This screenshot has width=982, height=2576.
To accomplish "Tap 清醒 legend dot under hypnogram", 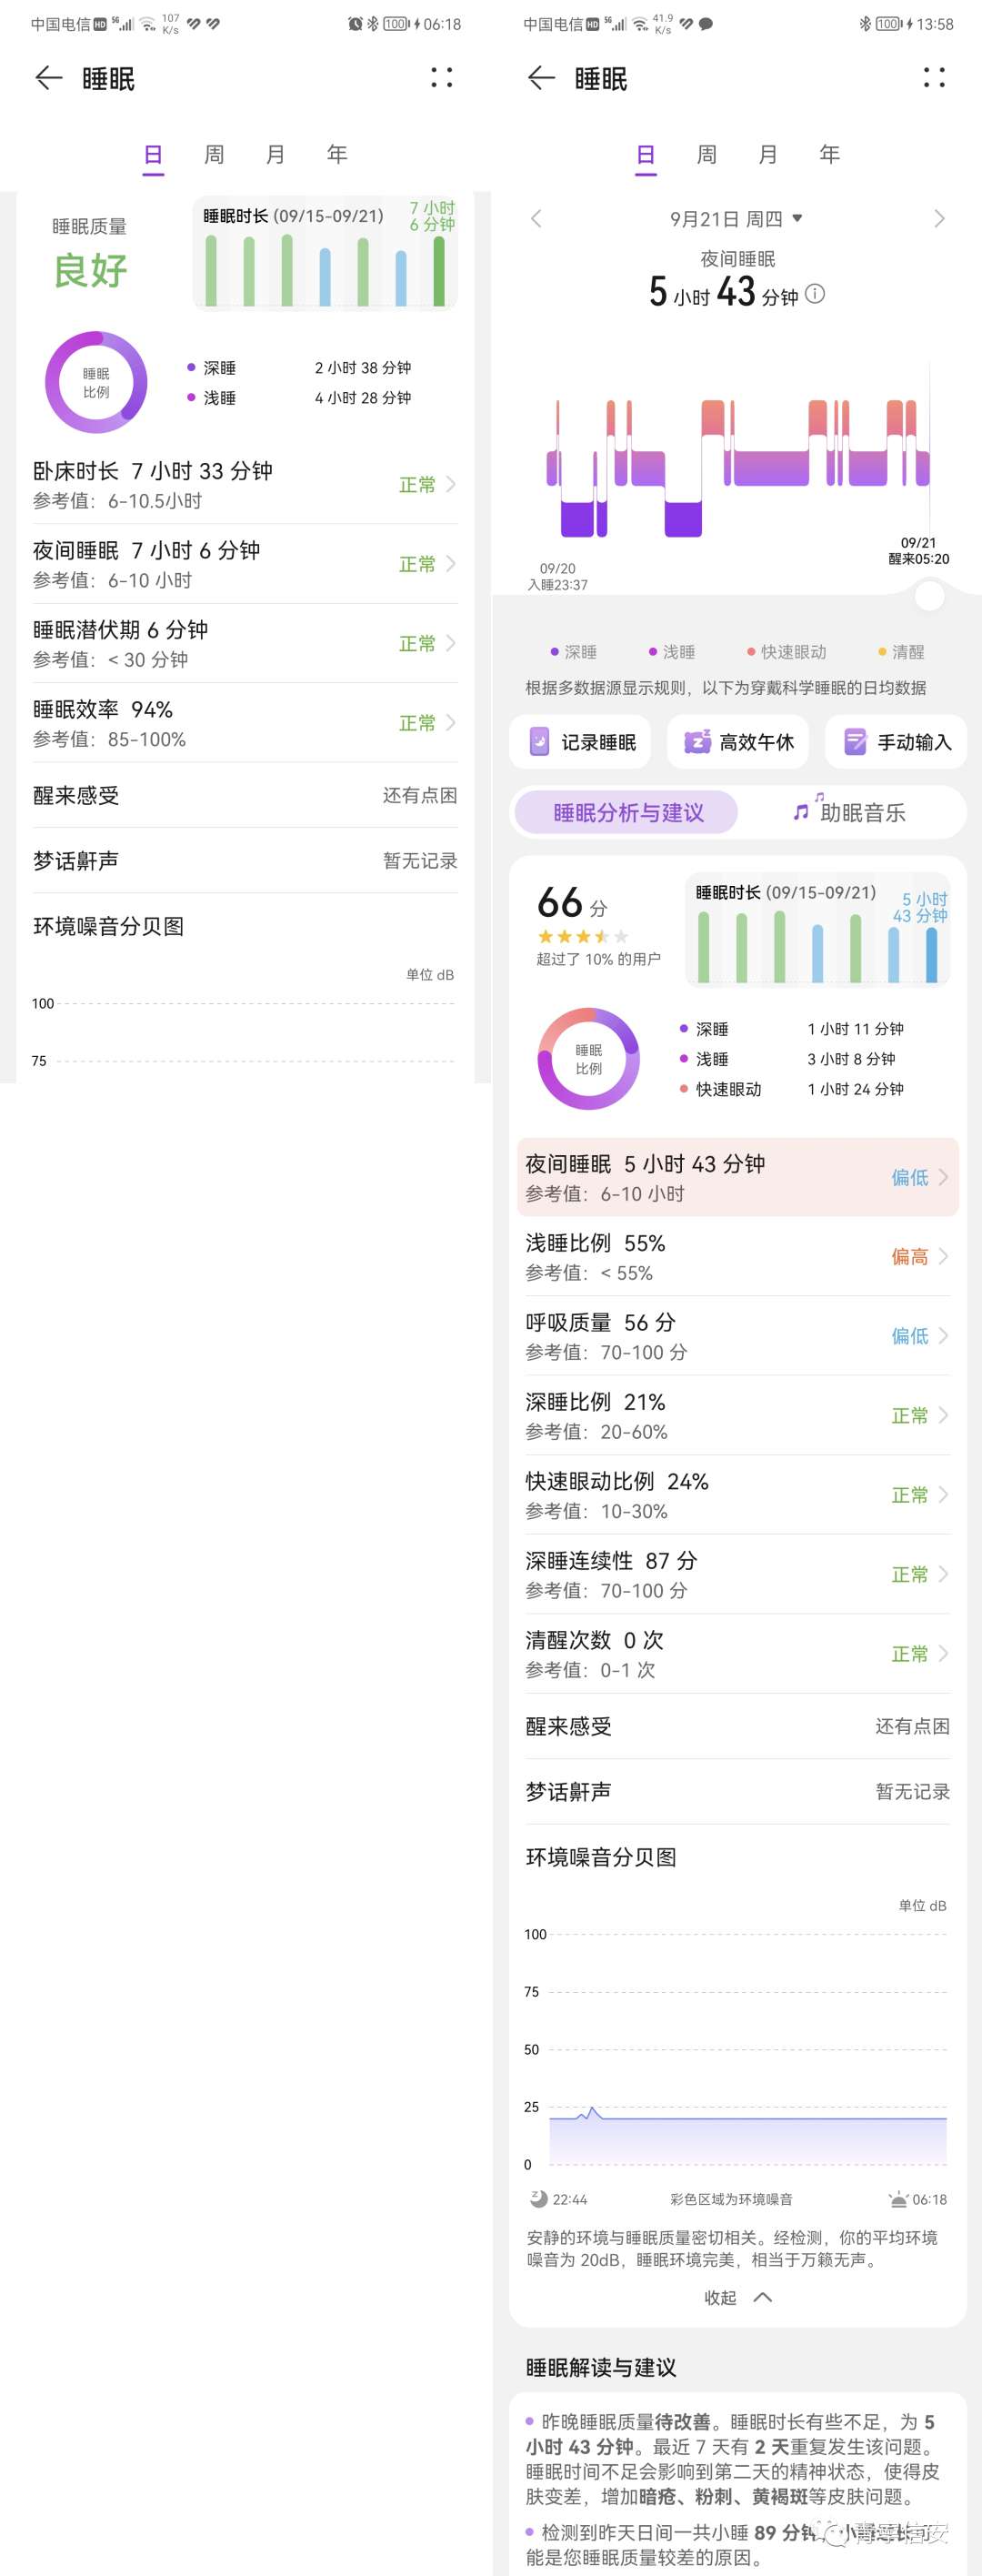I will pos(882,652).
